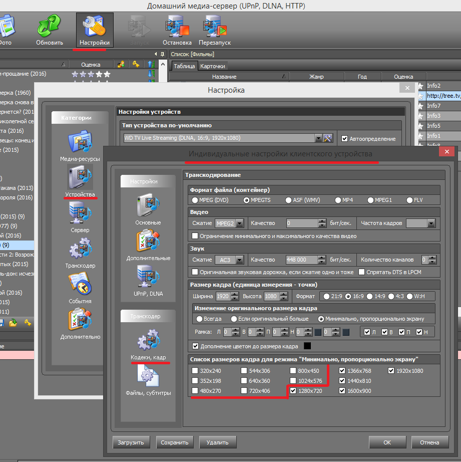This screenshot has width=461, height=462.
Task: Enable the 1024x576 frame size checkbox
Action: 293,381
